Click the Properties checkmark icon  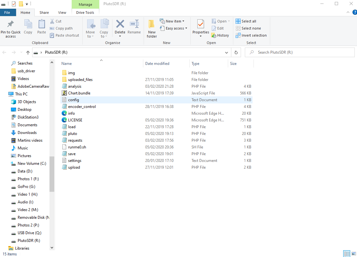201,24
